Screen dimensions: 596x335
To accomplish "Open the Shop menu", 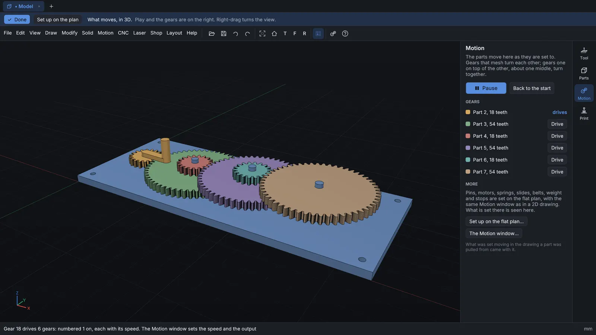I will (156, 33).
